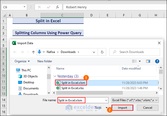
Task: Click the Downloads breadcrumb in address bar
Action: coord(68,52)
